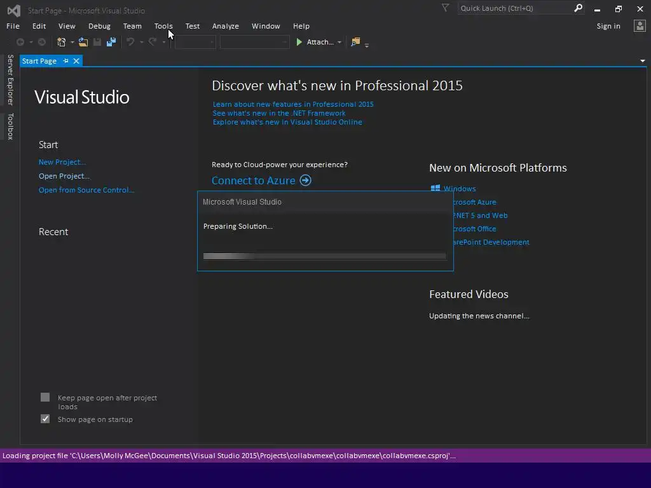Open the Redo history dropdown arrow
651x488 pixels.
click(164, 43)
